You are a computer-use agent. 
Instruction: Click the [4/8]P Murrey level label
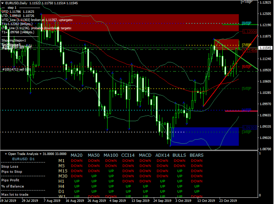[x=247, y=110]
